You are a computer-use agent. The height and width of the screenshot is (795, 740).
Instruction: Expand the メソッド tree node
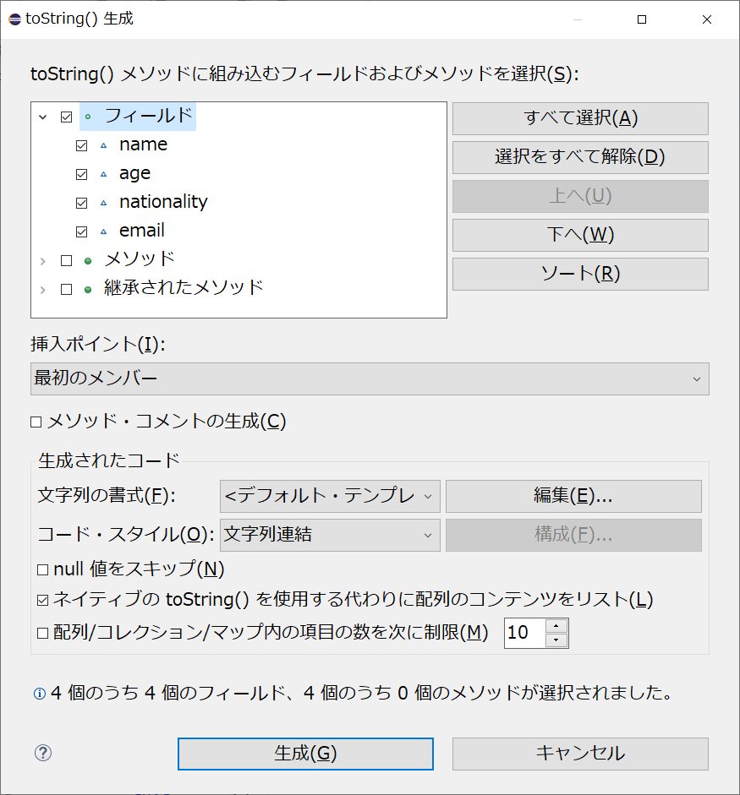click(x=42, y=260)
